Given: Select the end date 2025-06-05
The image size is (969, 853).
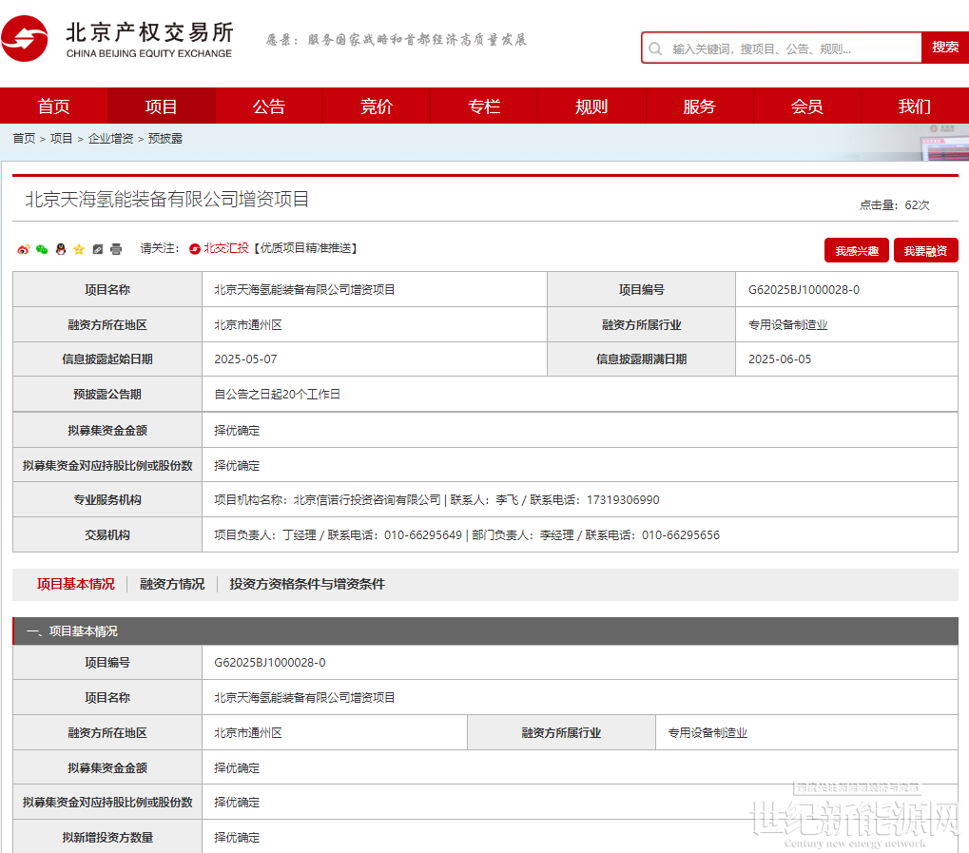Looking at the screenshot, I should (780, 359).
